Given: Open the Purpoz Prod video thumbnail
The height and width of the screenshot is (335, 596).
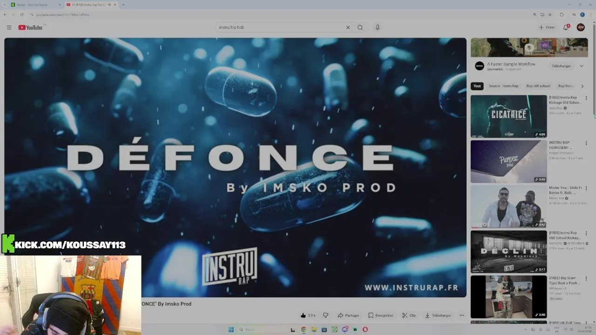Looking at the screenshot, I should [508, 161].
